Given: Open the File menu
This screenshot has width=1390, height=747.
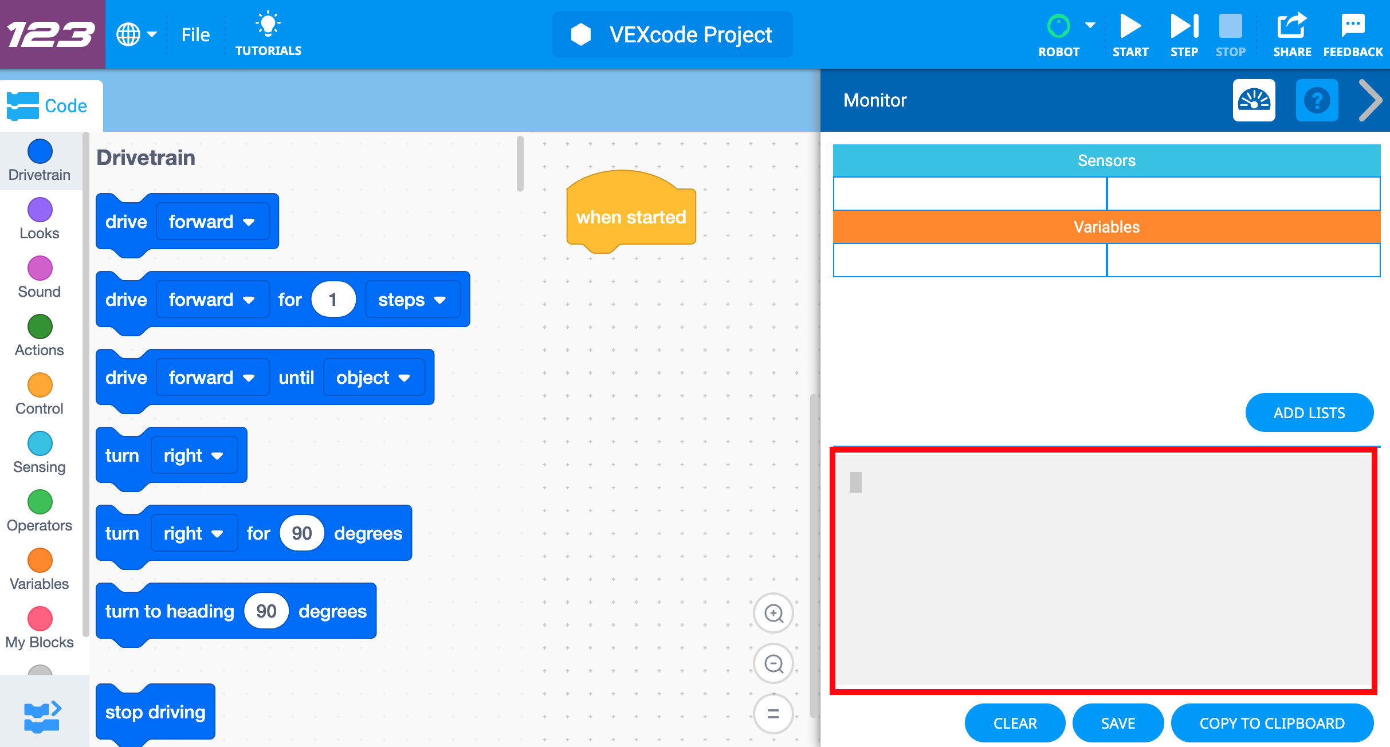Looking at the screenshot, I should coord(195,34).
